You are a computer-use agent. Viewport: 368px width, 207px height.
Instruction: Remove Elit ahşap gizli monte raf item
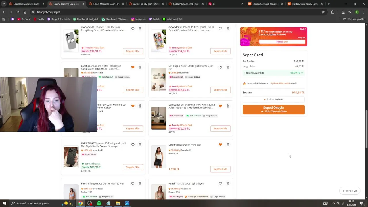(x=228, y=67)
